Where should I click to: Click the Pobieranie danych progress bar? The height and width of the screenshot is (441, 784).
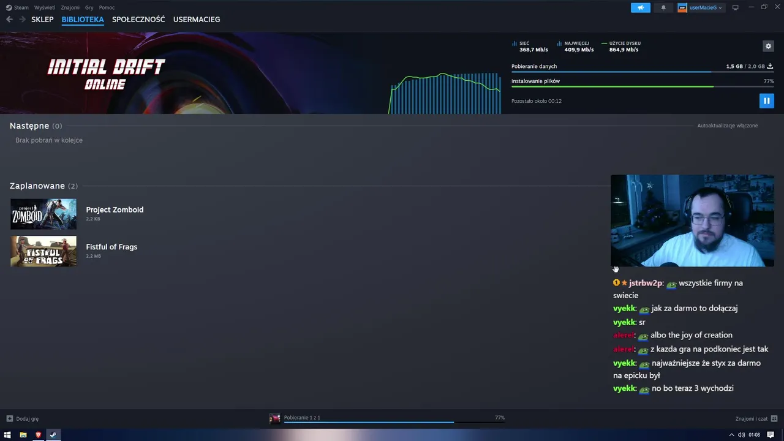[643, 72]
